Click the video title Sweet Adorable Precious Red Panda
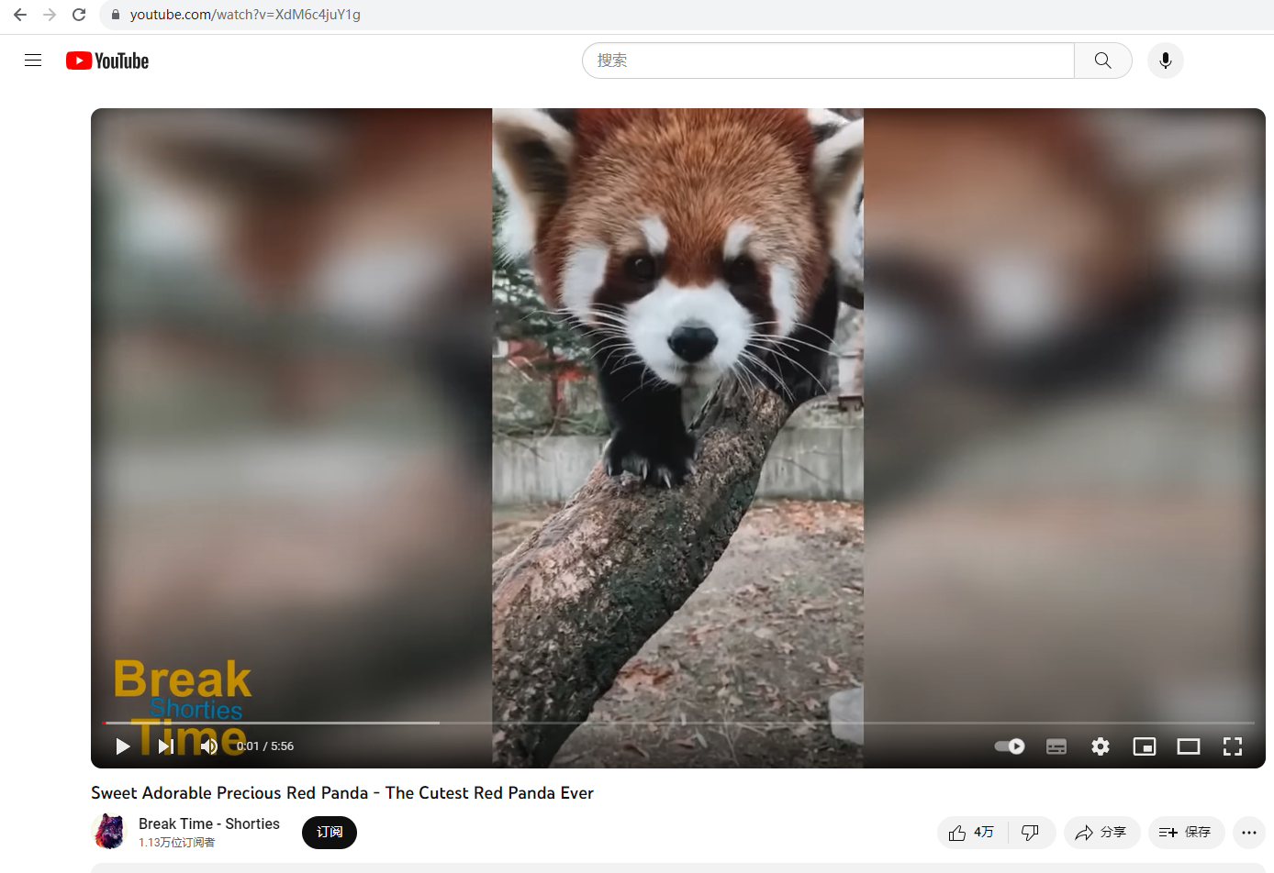The height and width of the screenshot is (873, 1274). [x=342, y=793]
